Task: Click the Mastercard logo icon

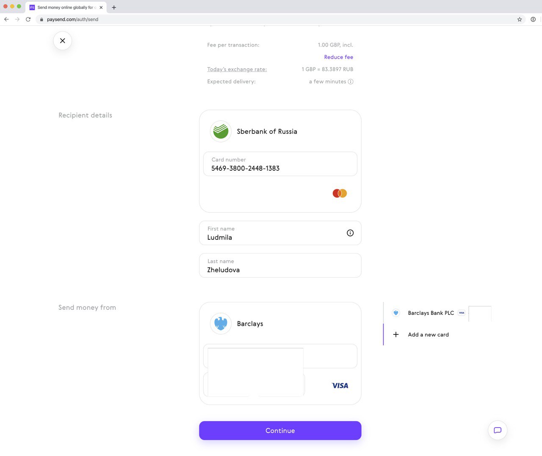Action: [x=340, y=193]
